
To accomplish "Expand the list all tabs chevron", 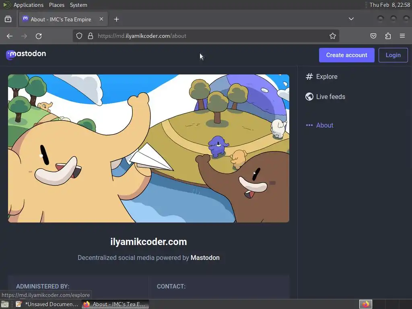I will click(x=351, y=19).
